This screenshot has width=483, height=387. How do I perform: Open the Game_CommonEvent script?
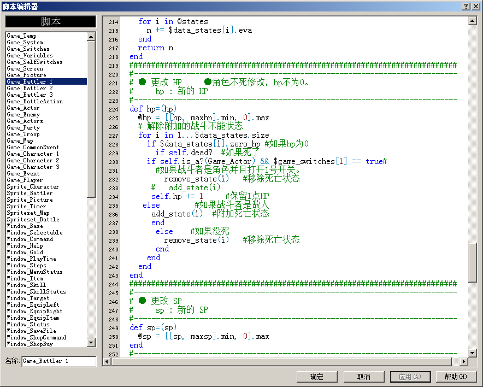tap(46, 147)
